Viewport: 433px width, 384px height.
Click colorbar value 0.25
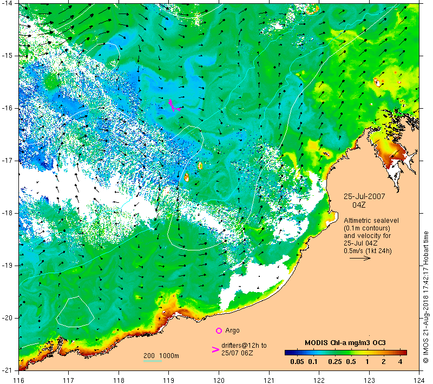(x=335, y=362)
